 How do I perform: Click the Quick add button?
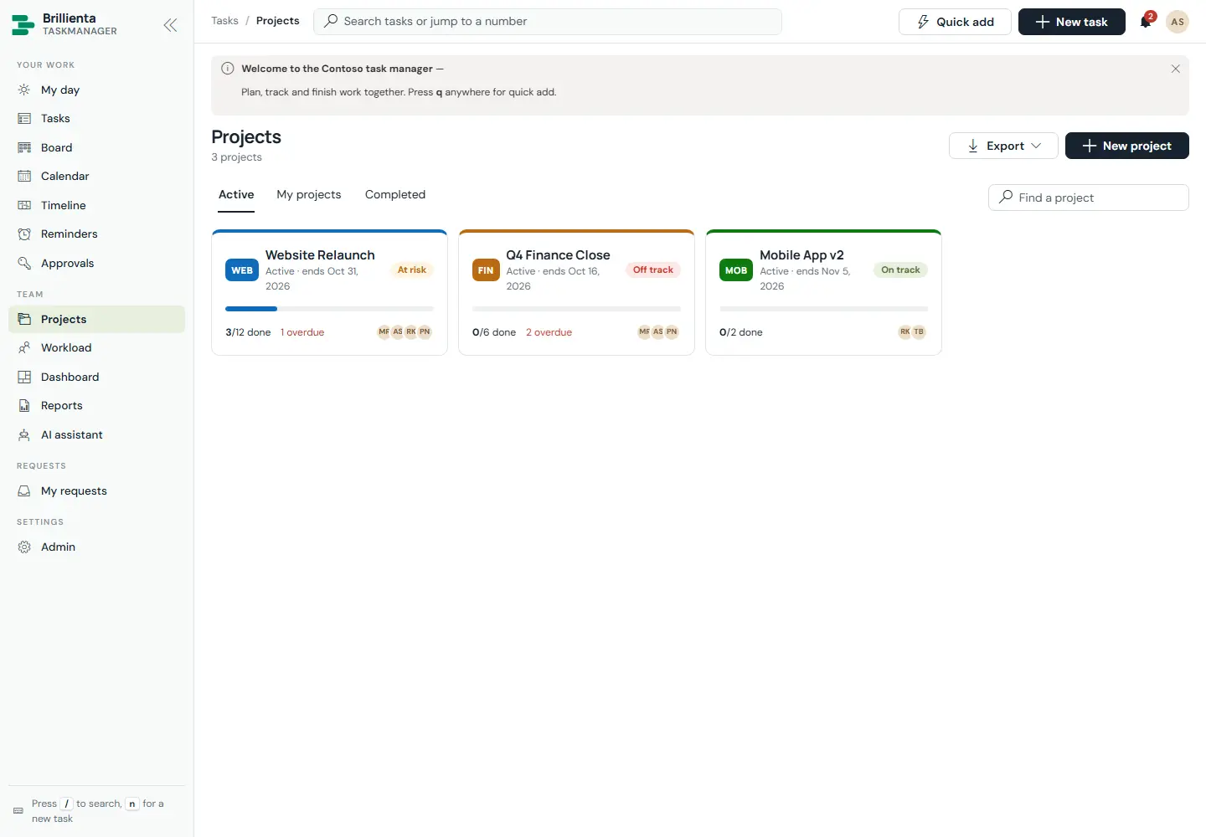coord(955,22)
